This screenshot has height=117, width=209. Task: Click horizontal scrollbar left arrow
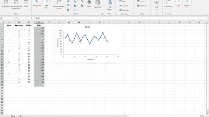point(128,116)
